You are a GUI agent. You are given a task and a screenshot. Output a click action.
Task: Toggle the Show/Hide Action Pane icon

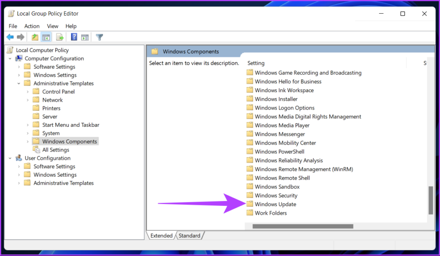click(85, 37)
